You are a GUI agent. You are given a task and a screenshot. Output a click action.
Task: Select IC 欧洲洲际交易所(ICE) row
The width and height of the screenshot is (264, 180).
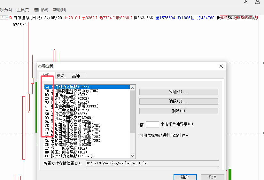click(x=87, y=149)
